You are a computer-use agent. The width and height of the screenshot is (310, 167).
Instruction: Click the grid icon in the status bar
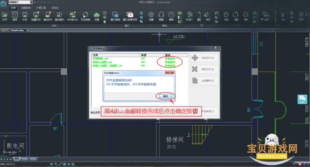pos(51,164)
